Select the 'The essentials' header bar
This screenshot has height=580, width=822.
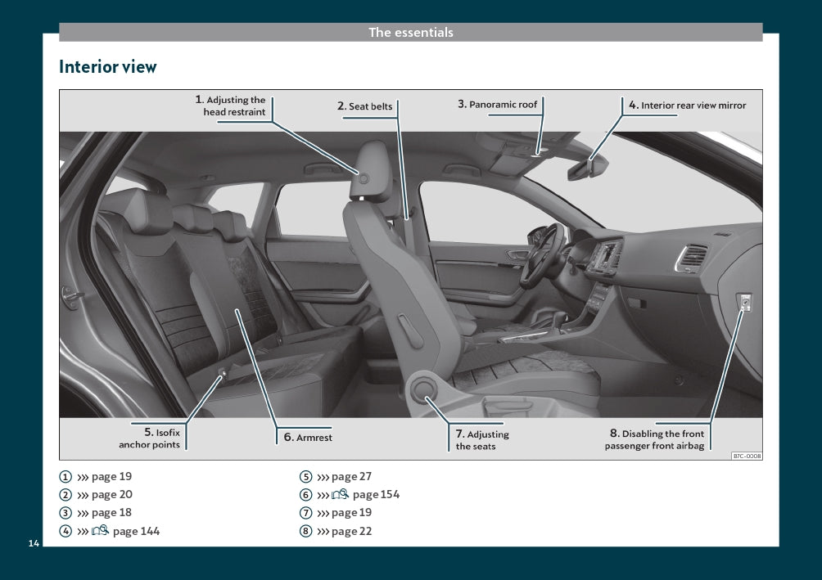click(x=411, y=33)
